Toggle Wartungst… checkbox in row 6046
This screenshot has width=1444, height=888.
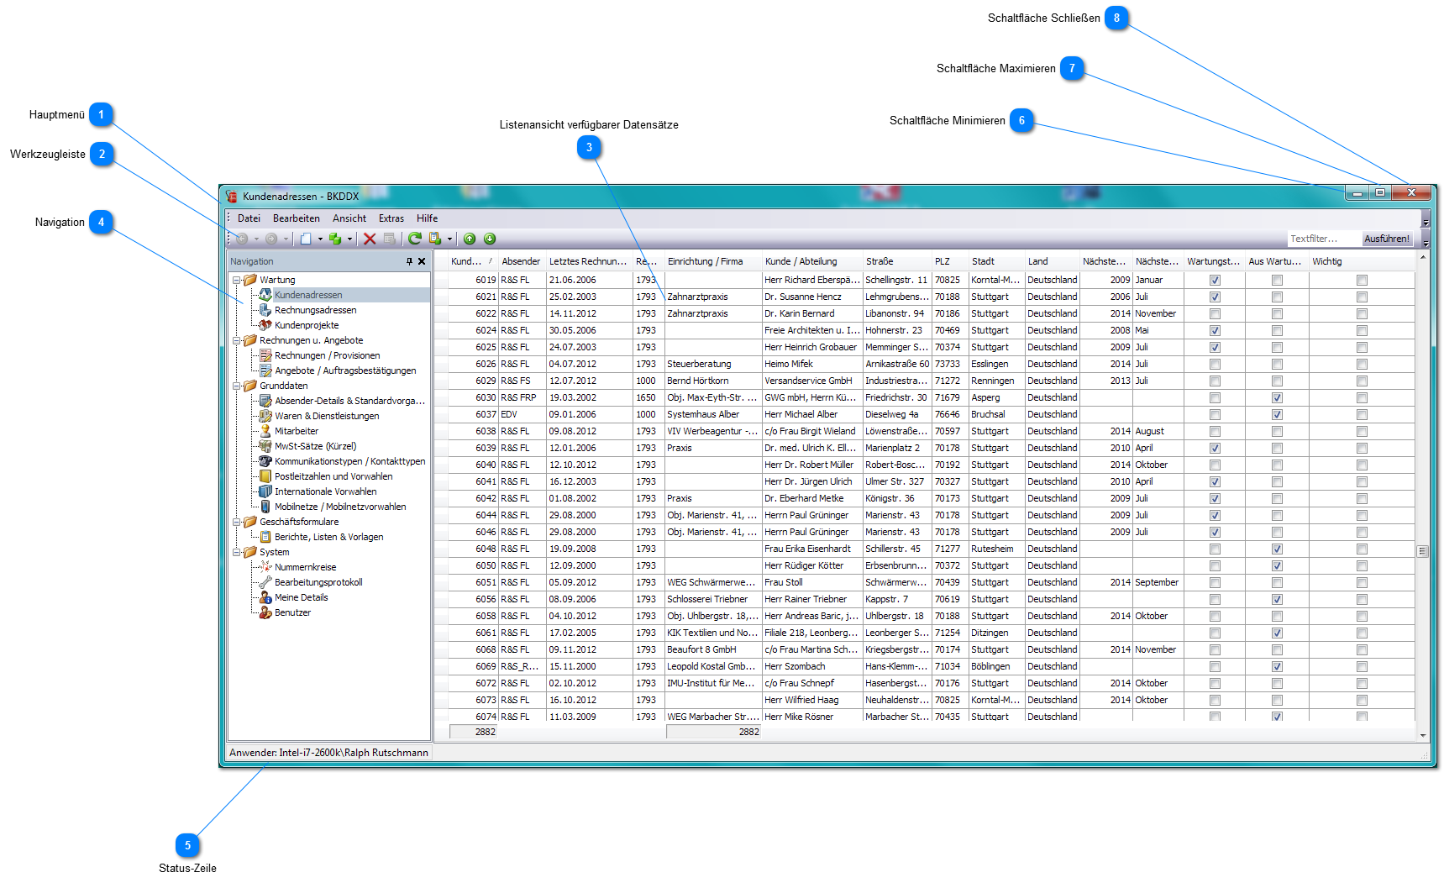coord(1215,533)
